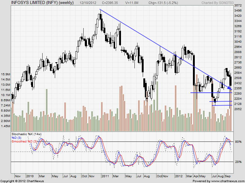The width and height of the screenshot is (245, 183).
Task: Click the "Stochastic %K (14w)" indicator label
Action: tap(27, 134)
